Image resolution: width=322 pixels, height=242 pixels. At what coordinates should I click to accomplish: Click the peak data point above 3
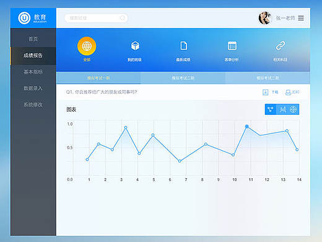pos(126,127)
